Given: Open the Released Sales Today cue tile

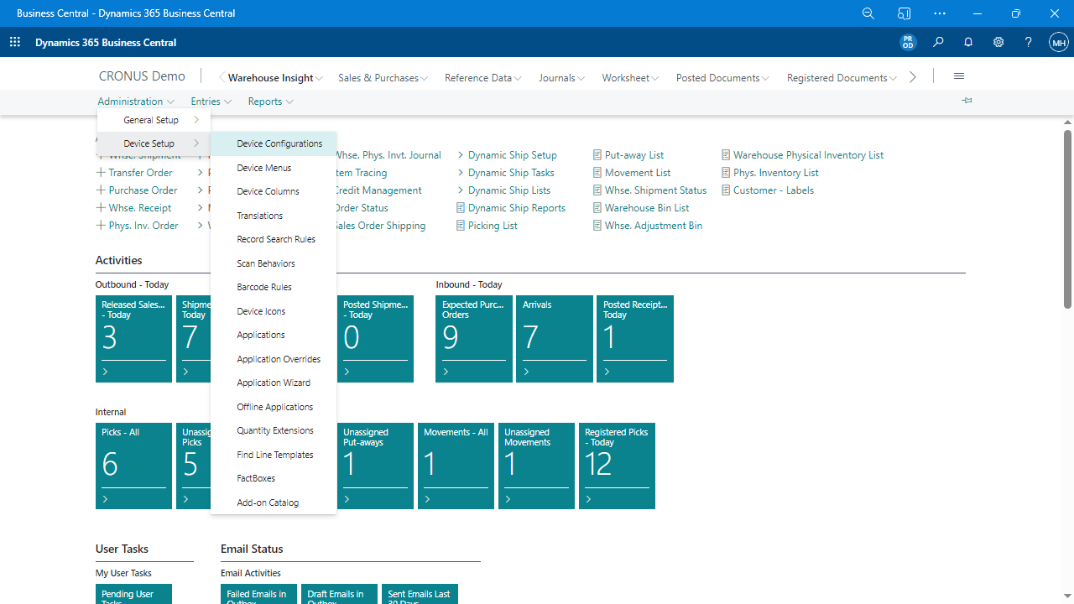Looking at the screenshot, I should click(x=133, y=338).
